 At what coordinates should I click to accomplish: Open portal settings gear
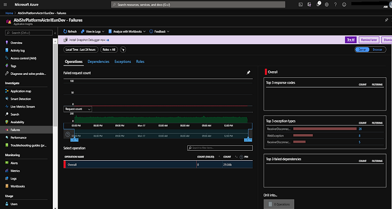tap(327, 5)
